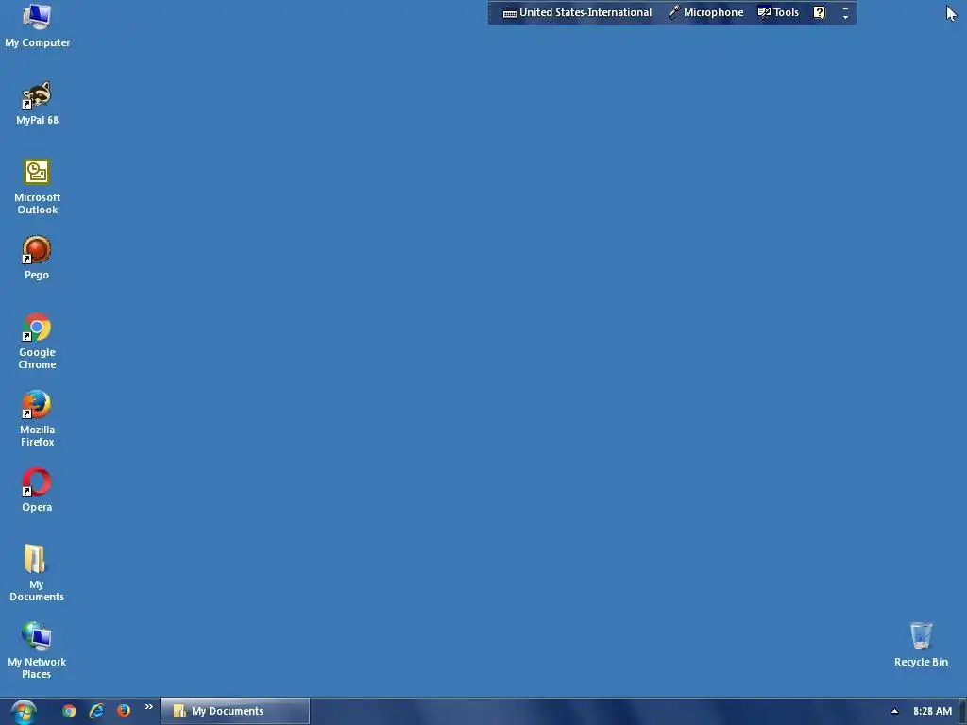The height and width of the screenshot is (725, 967).
Task: Select the Recycle Bin icon
Action: pos(921,645)
